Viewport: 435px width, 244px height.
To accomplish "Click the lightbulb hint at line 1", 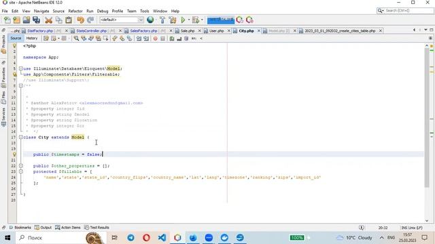I will [14, 46].
